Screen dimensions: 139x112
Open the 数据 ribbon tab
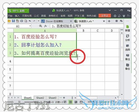pos(44,16)
